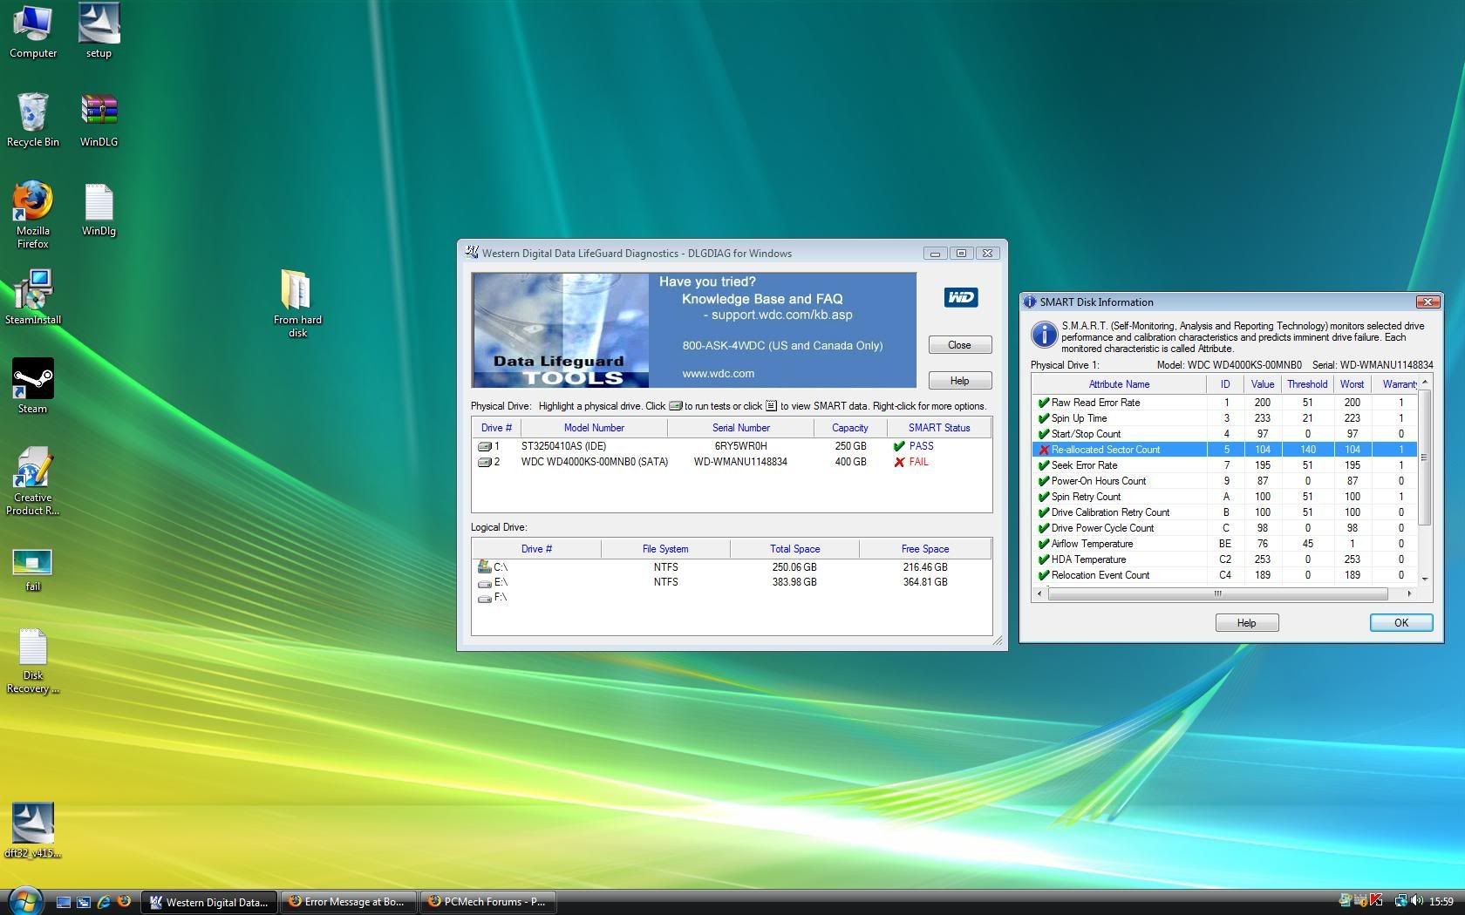Select the Disk Recovery document icon
Screen dimensions: 1465x915
pos(32,648)
